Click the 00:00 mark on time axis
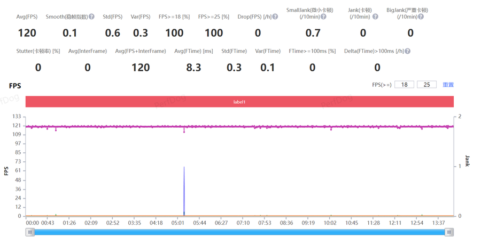The image size is (481, 238). [32, 223]
